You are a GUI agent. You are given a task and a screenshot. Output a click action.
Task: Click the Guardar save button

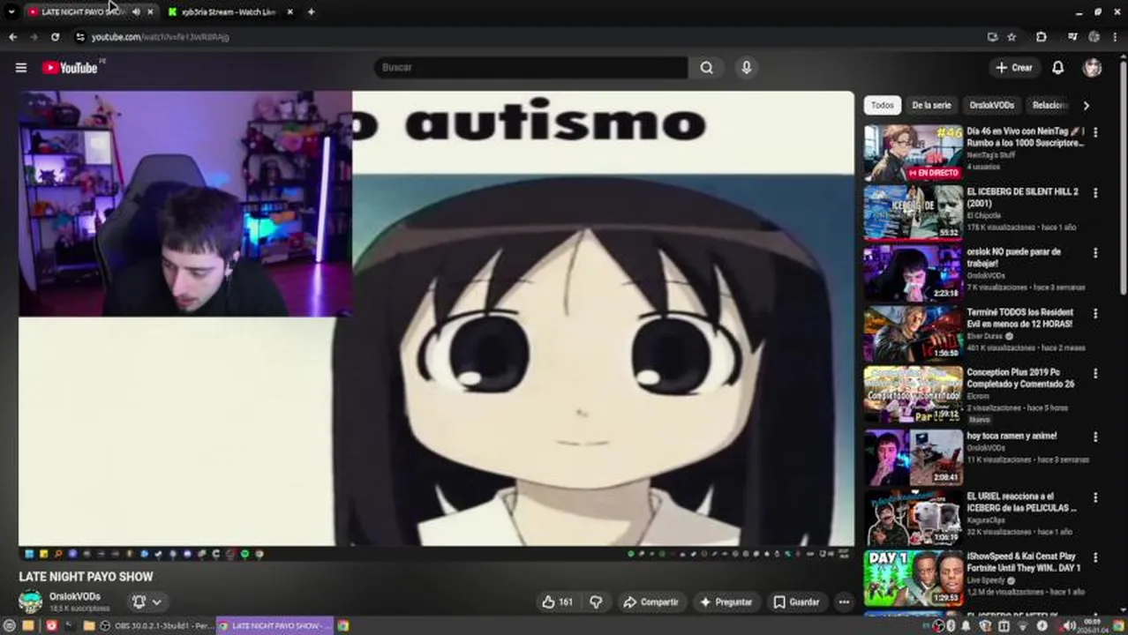point(796,602)
